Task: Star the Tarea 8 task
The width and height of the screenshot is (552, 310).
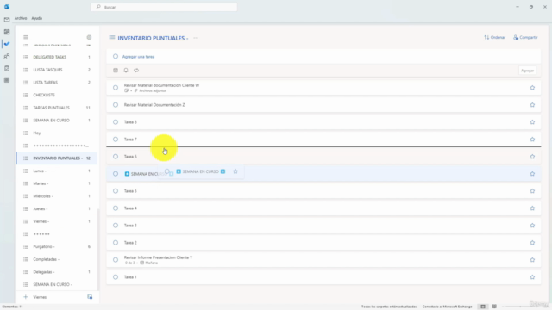Action: point(532,122)
